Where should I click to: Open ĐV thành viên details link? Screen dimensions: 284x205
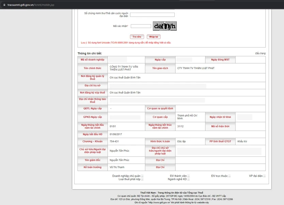[188, 176]
